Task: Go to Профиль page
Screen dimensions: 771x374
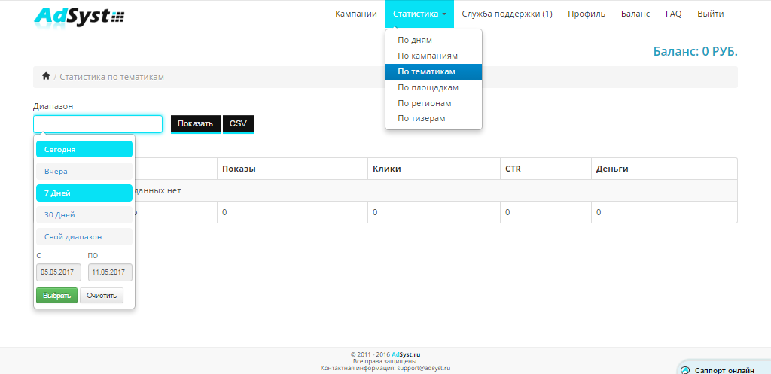Action: coord(586,14)
